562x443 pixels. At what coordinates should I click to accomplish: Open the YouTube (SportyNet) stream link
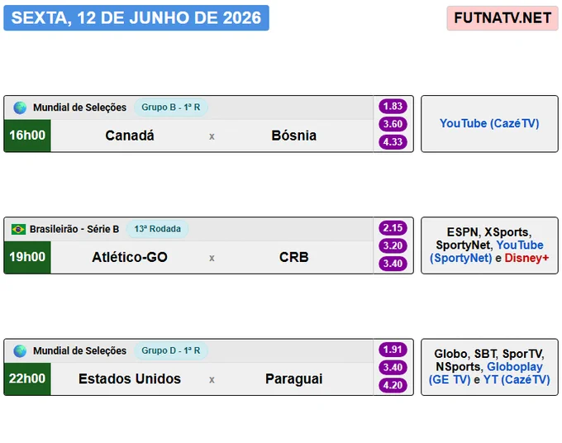487,251
